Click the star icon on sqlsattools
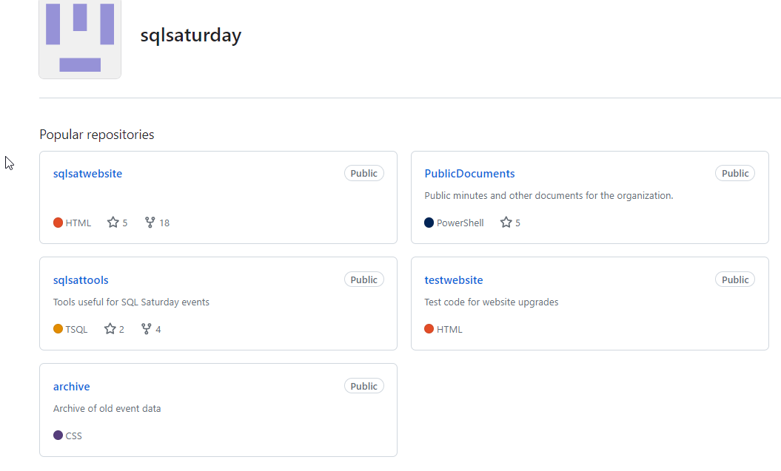The image size is (781, 471). [110, 329]
